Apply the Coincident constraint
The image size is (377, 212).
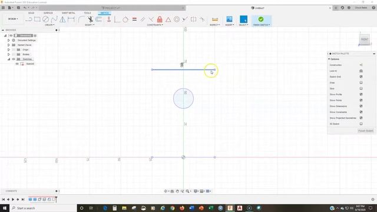pos(117,19)
